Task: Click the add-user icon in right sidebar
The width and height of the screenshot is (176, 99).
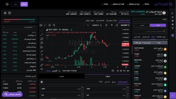Action: point(173,17)
